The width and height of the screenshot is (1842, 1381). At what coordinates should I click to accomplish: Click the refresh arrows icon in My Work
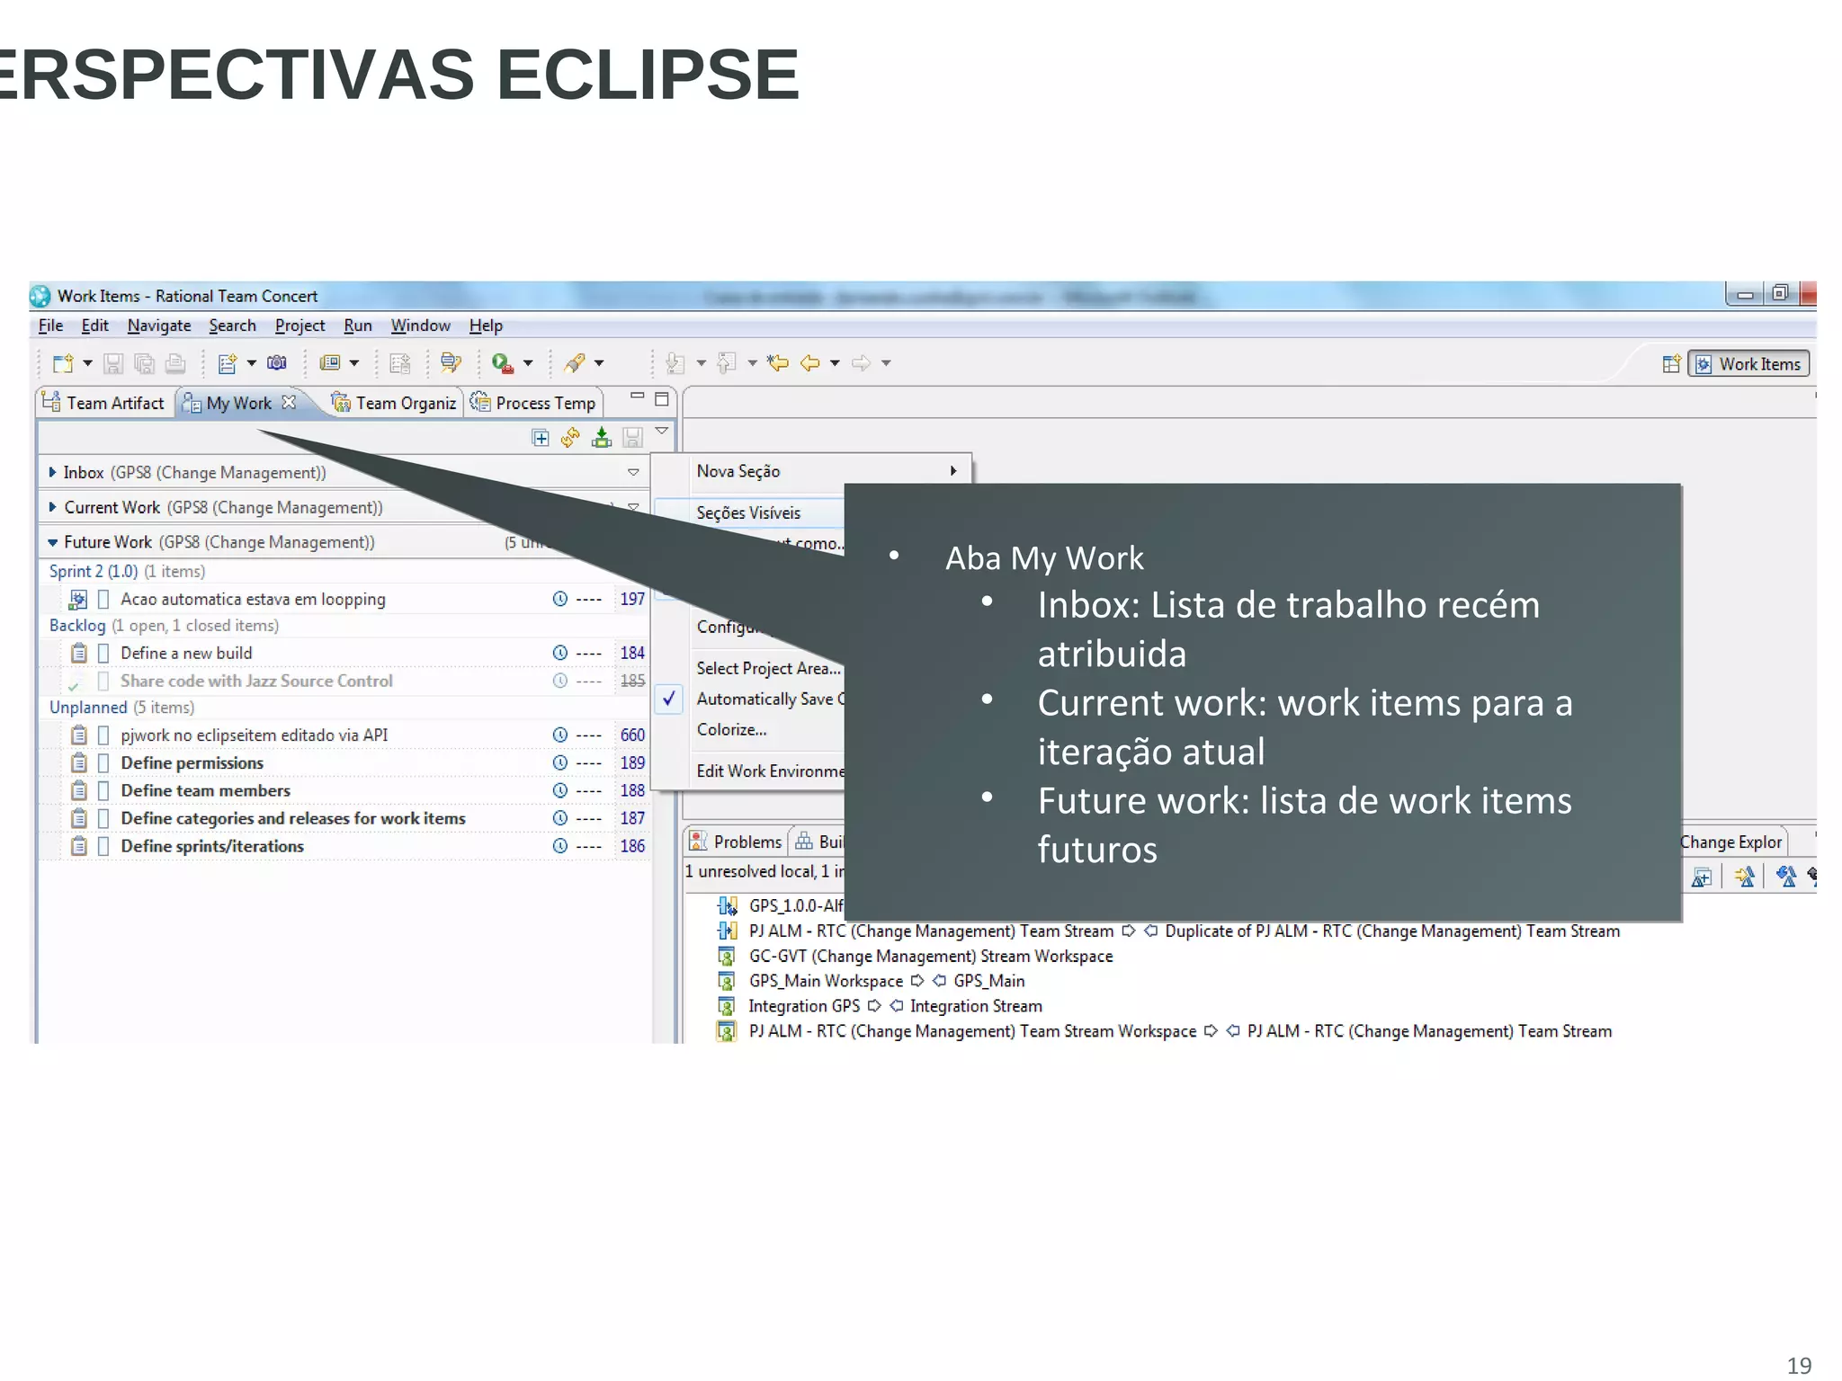(x=570, y=438)
